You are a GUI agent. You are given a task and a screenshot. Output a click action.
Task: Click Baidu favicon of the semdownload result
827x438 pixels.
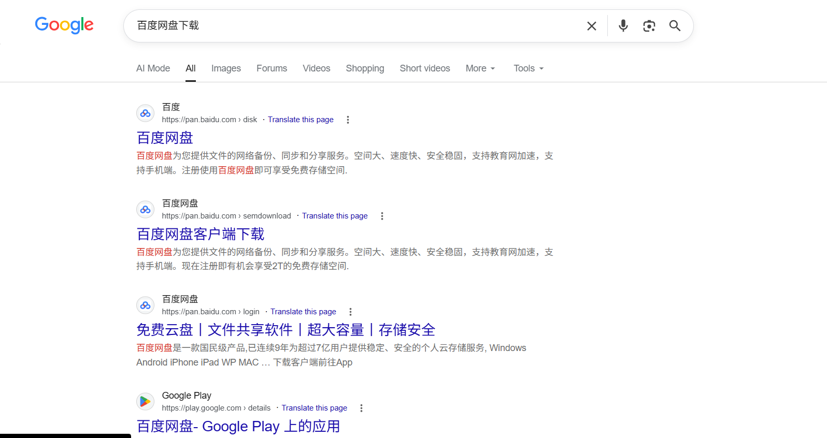(x=146, y=210)
